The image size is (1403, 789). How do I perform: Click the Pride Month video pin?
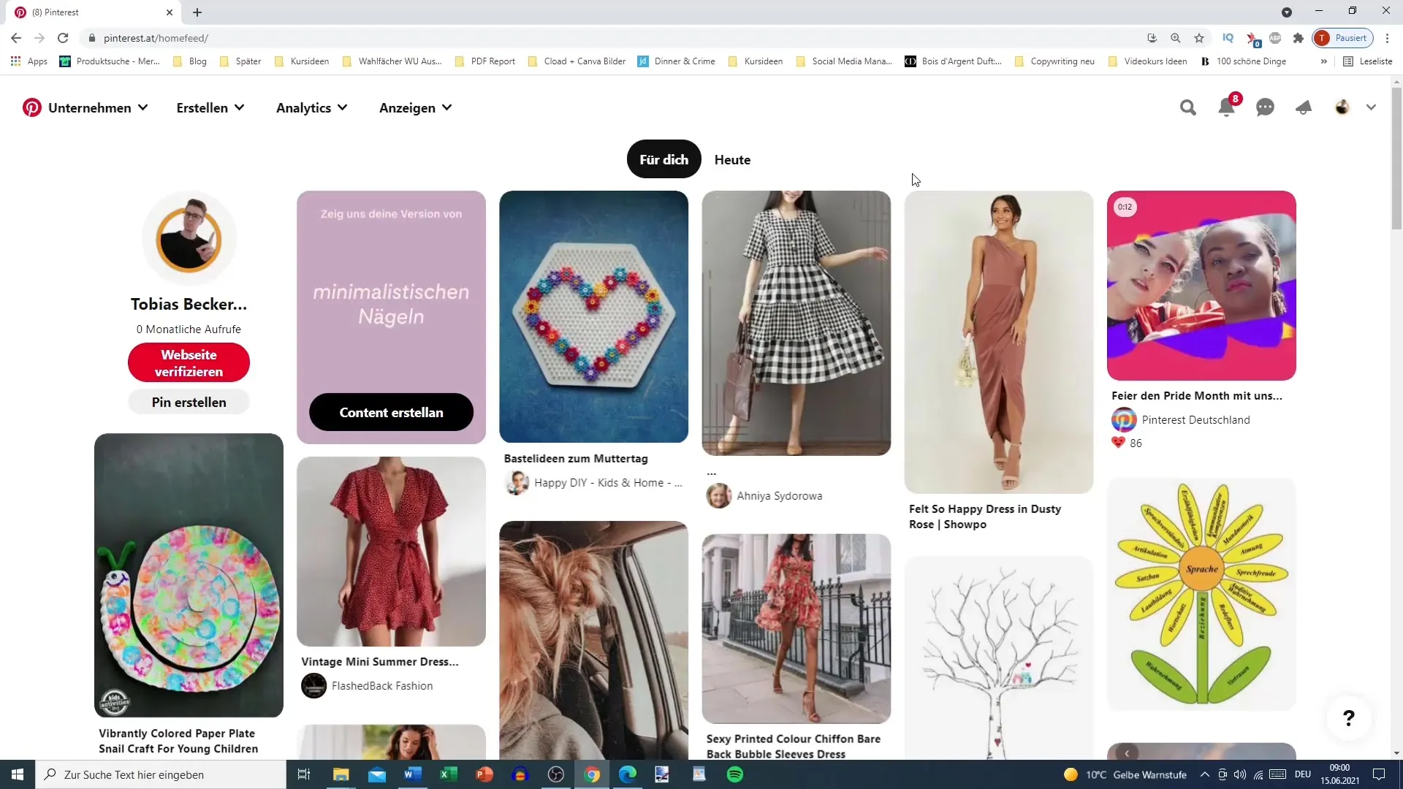coord(1201,285)
